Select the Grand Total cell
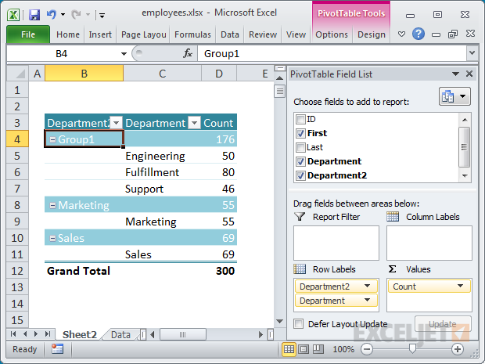Image resolution: width=485 pixels, height=364 pixels. coord(79,271)
